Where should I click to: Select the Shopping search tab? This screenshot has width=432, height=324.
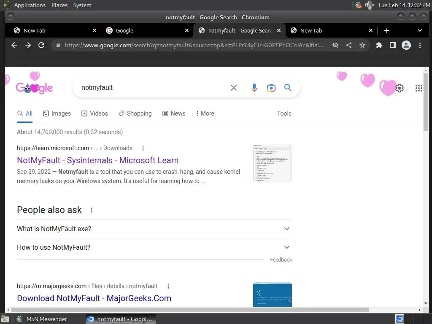tap(135, 113)
